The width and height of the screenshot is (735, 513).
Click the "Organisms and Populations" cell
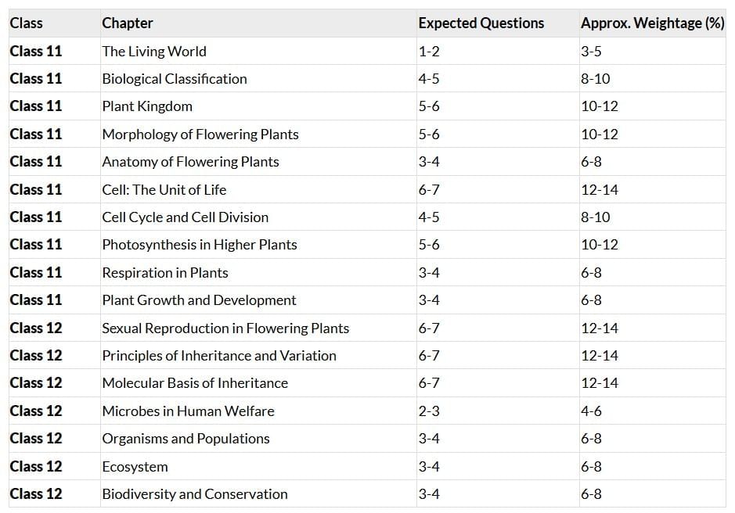point(186,439)
